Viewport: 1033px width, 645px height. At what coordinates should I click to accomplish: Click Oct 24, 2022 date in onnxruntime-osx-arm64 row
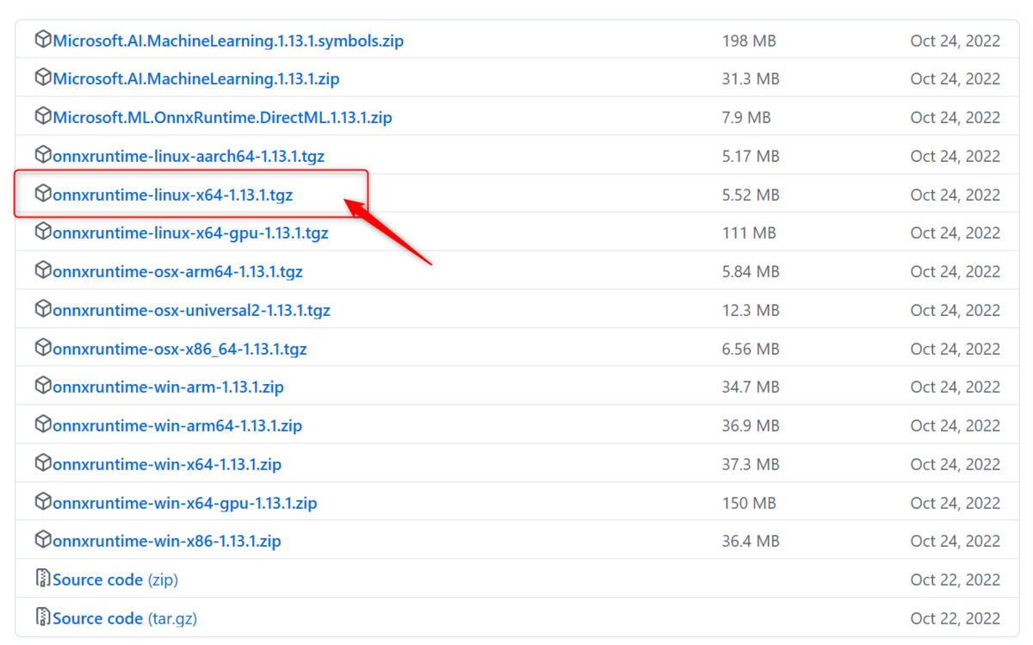point(956,271)
